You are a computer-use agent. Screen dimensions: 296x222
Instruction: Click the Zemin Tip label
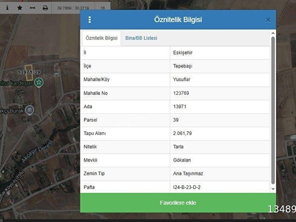(94, 173)
